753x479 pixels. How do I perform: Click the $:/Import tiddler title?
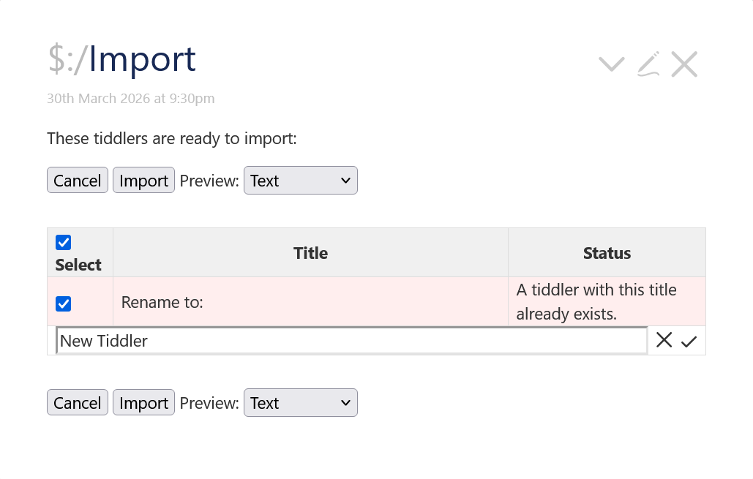click(122, 60)
